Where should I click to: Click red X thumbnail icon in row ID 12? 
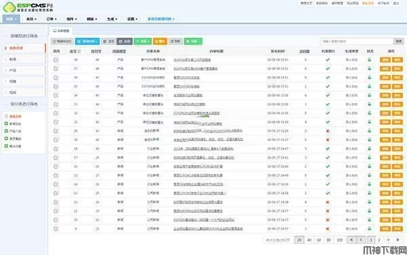tap(328, 202)
